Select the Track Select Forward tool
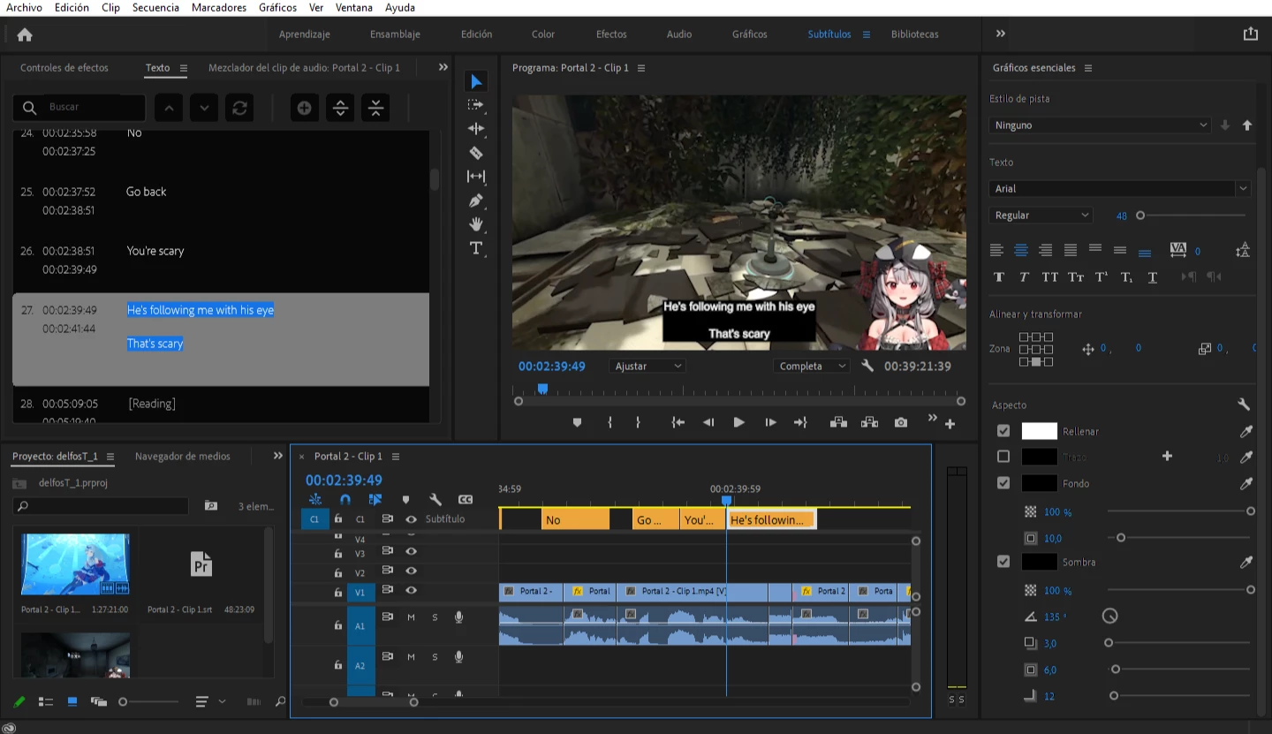 476,104
